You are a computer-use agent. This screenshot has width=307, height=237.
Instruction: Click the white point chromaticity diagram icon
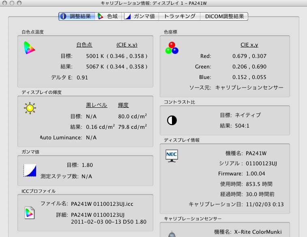[29, 48]
